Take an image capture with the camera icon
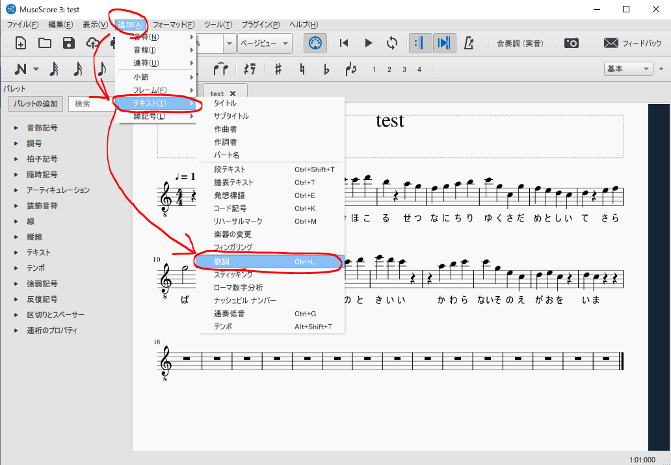 572,43
